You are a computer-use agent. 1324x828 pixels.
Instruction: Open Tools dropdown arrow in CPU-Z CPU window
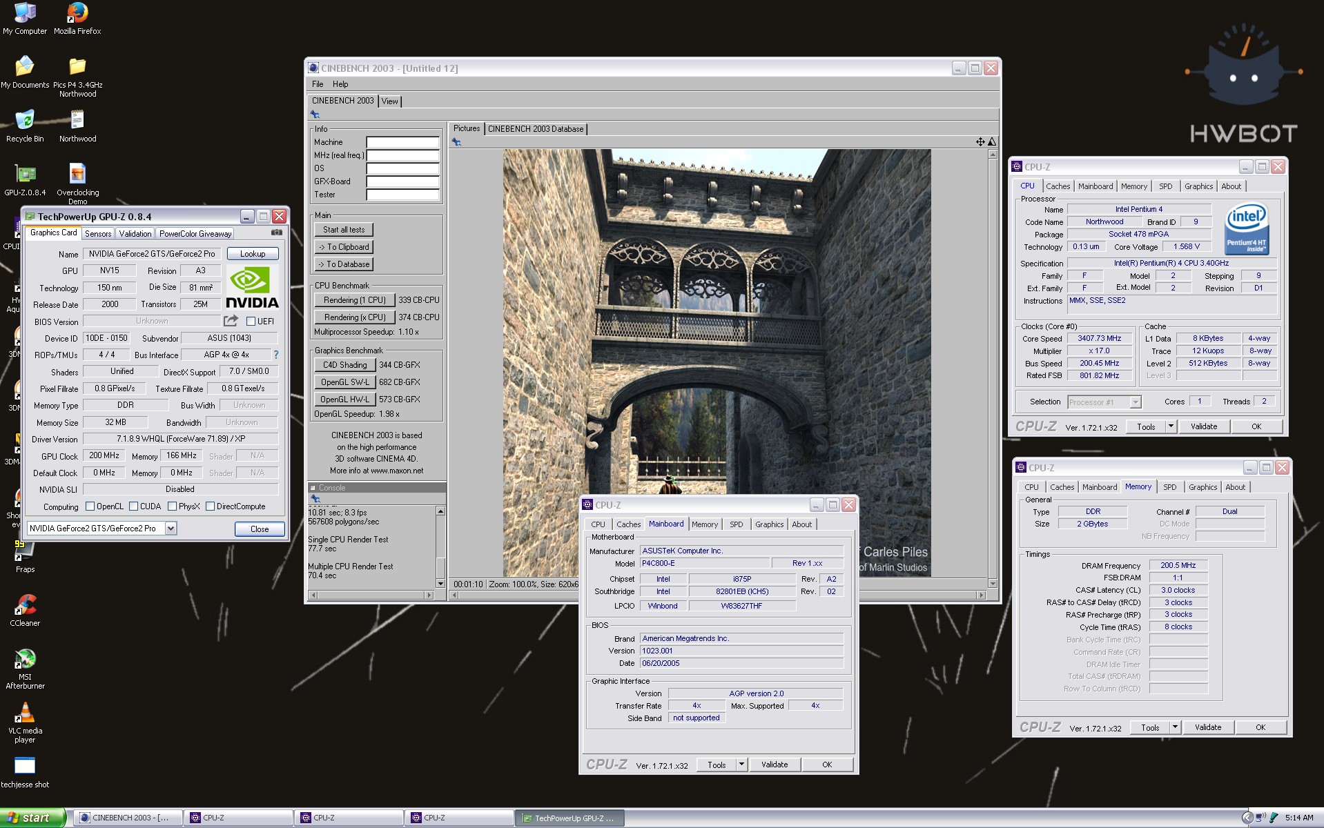coord(1170,426)
